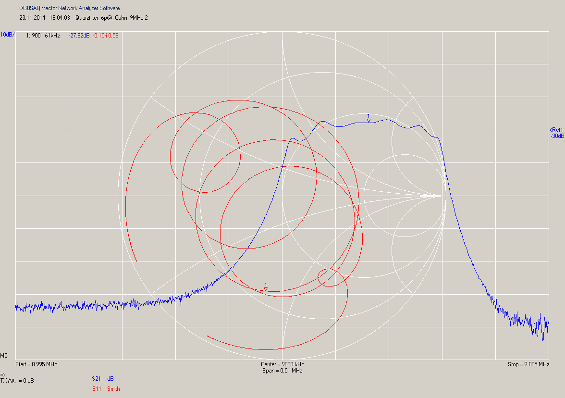Click the '<Ref1' reference level indicator

pyautogui.click(x=556, y=130)
